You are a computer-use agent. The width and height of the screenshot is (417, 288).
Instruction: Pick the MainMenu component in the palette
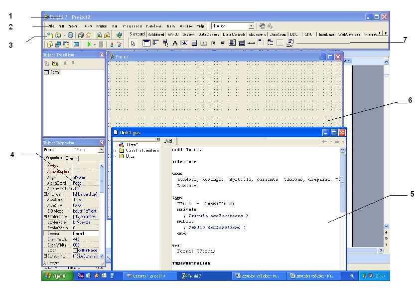155,43
